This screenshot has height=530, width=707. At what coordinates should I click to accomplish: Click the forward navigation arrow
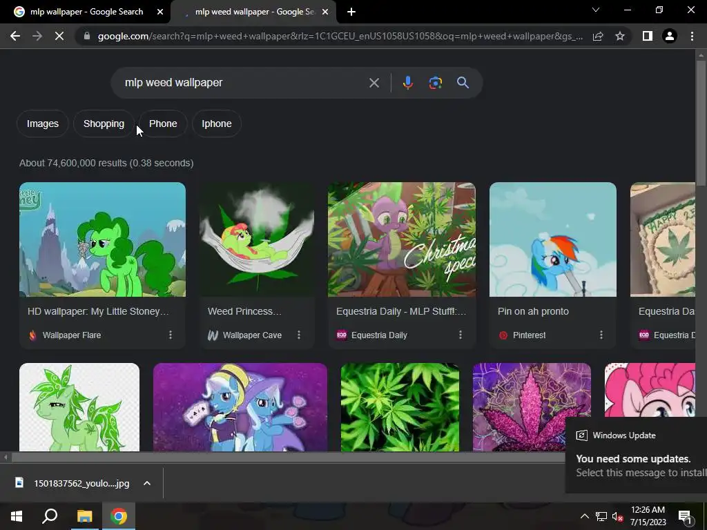click(37, 36)
